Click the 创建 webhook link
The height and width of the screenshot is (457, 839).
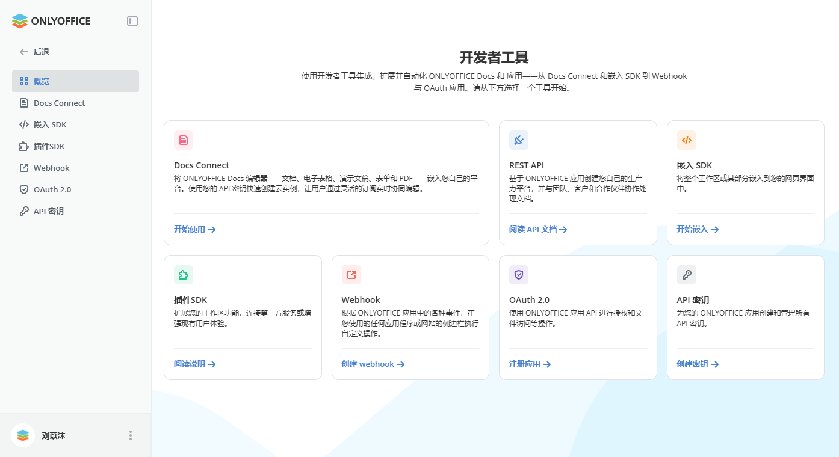tap(373, 364)
